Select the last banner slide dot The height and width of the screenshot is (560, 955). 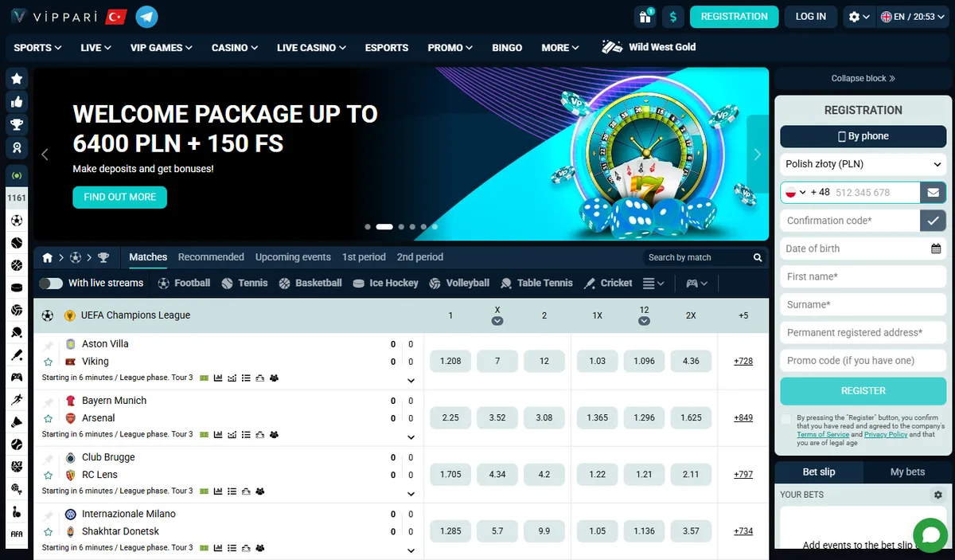point(435,226)
